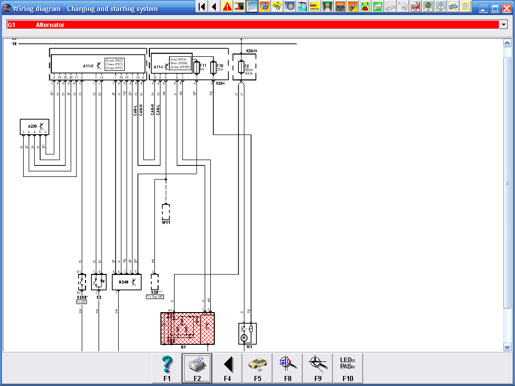Viewport: 515px width, 386px height.
Task: Click the F19 25A fuse label
Action: [x=220, y=67]
